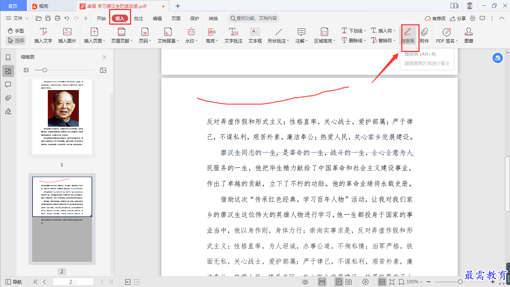Open a new tab with the plus button
Screen dimensions: 510x287
click(x=178, y=6)
